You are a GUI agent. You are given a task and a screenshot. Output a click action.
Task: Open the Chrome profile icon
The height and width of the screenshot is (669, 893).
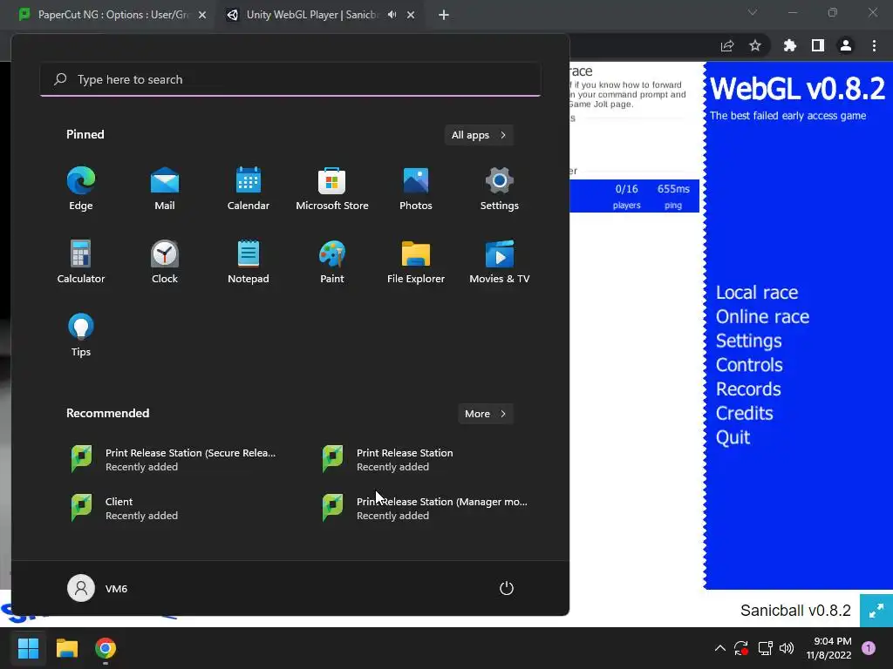tap(846, 45)
